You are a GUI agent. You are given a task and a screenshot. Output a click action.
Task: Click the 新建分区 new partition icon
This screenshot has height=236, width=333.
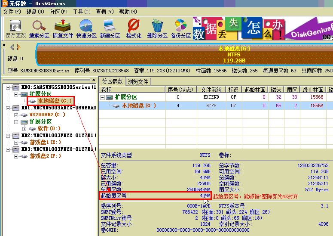[x=110, y=28]
